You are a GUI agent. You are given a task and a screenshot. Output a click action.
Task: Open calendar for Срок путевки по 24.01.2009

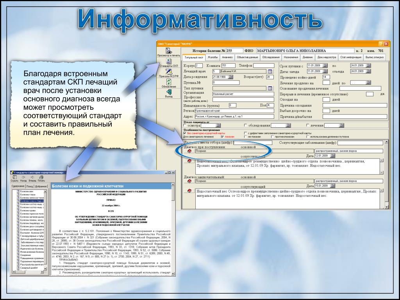tap(368, 66)
